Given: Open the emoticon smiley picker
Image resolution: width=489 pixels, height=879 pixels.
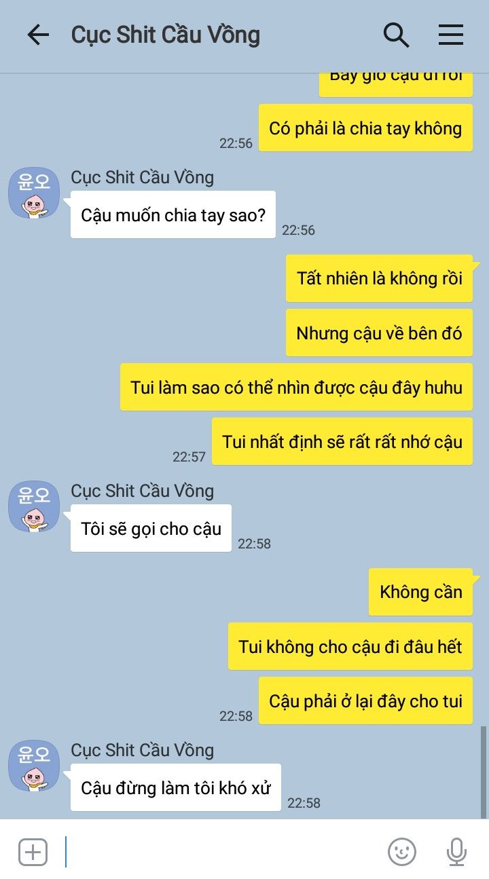Looking at the screenshot, I should point(401,851).
